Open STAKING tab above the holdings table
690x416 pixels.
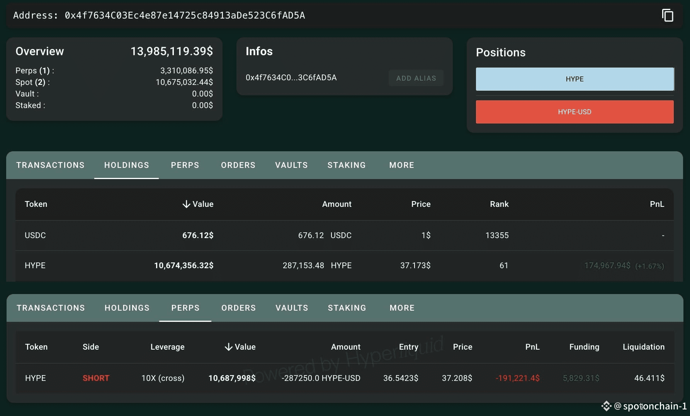347,165
